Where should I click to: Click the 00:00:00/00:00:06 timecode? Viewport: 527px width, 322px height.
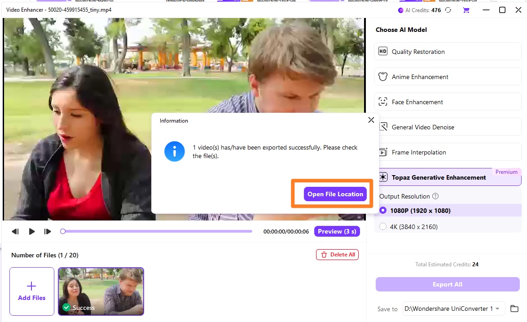286,232
